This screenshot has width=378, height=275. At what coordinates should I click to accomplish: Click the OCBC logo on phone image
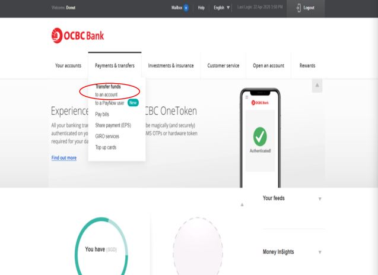[260, 103]
